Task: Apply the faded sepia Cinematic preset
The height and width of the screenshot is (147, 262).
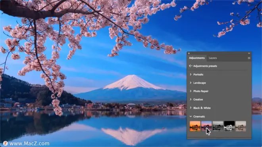Action: coord(241,126)
